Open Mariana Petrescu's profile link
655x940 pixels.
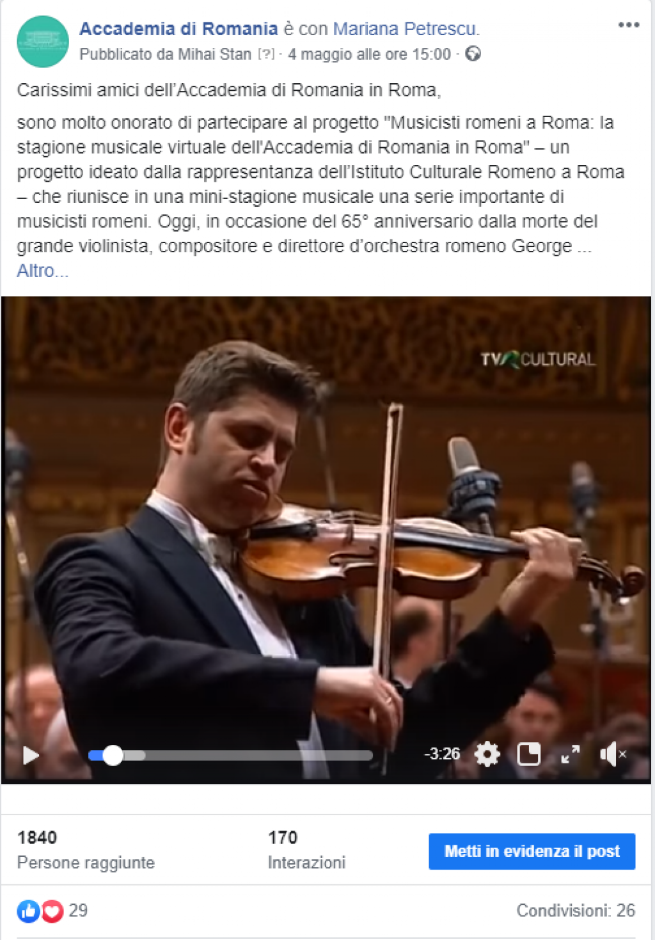coord(405,29)
